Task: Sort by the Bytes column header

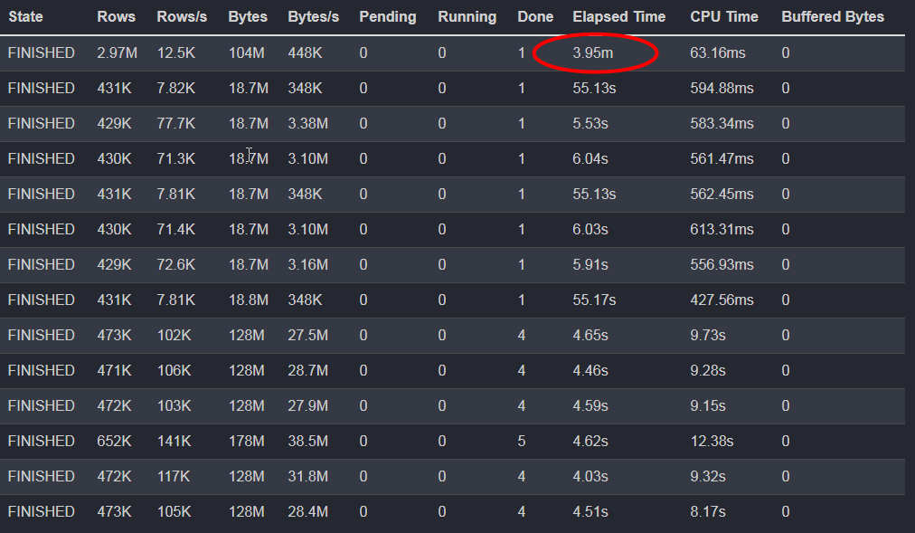Action: 247,16
